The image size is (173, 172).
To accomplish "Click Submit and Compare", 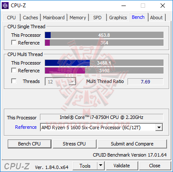I will point(132,144).
